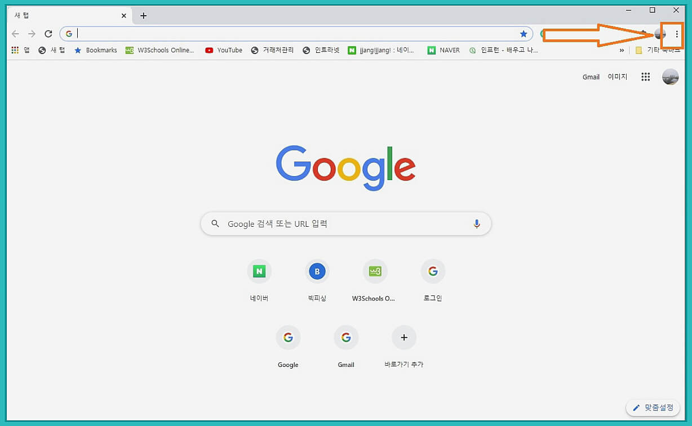Screen dimensions: 692x426
Task: Bookmark this page with the star icon
Action: point(524,34)
